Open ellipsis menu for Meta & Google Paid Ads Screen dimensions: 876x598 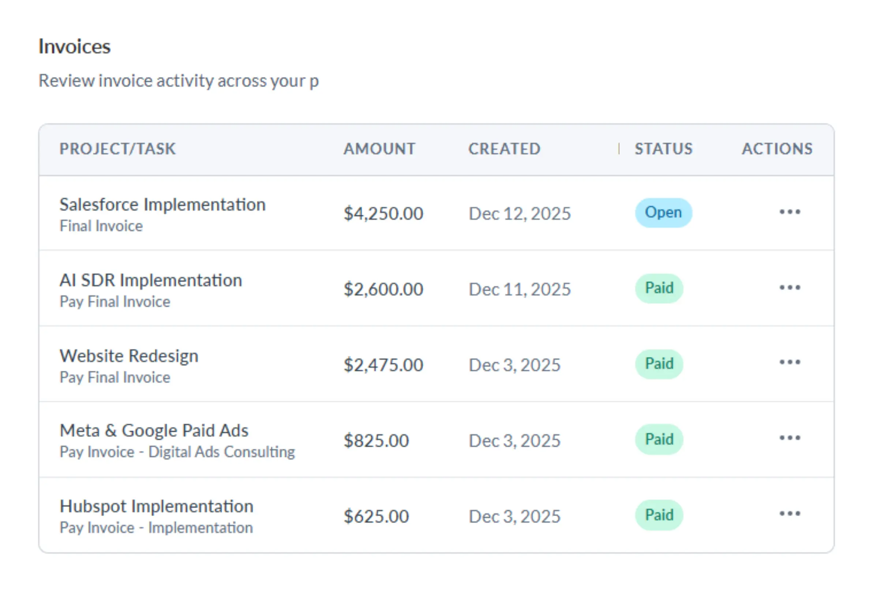click(789, 438)
